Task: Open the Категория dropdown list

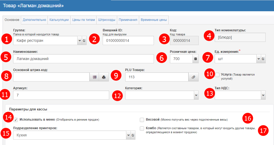Action: point(196,95)
